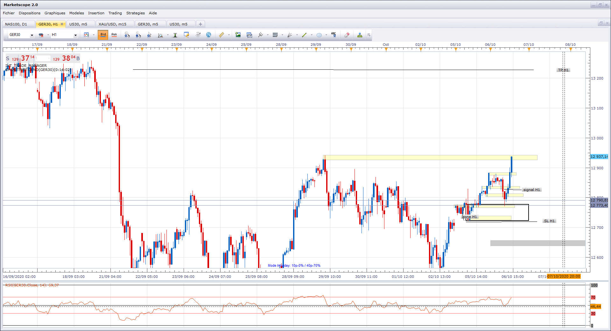Expand the ruler tool options arrow

point(229,35)
